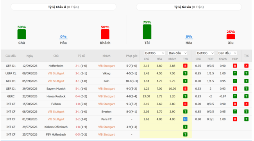Screen dimensions: 254x141
Task: Click the Hansa Rostock team name
Action: point(56,96)
